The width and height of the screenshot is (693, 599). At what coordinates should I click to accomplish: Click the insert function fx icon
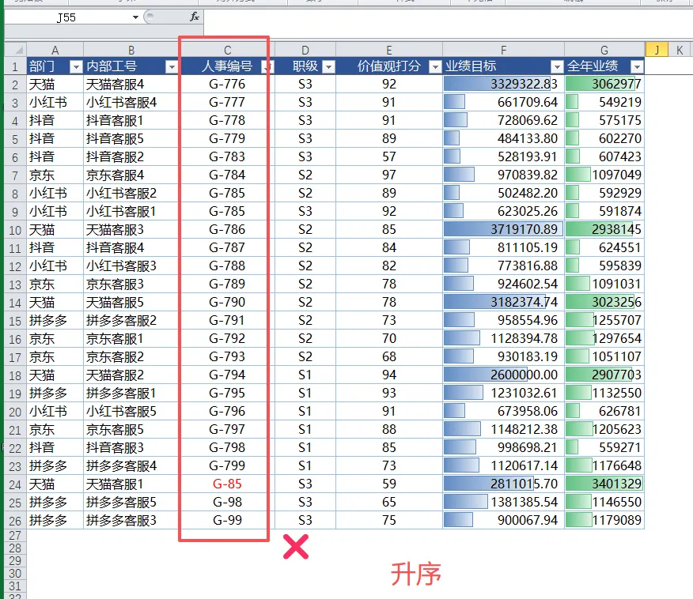click(x=194, y=17)
